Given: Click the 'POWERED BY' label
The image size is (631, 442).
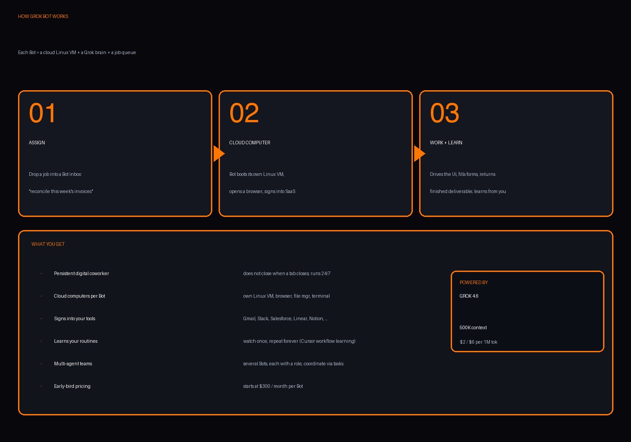Looking at the screenshot, I should 474,282.
